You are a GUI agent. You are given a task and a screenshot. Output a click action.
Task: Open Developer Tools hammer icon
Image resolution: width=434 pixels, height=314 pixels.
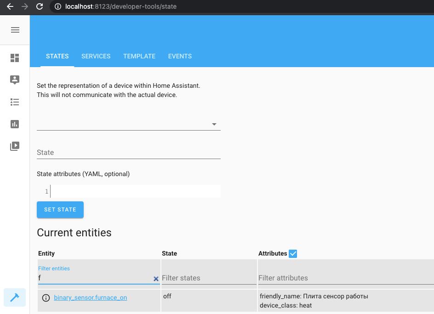click(15, 297)
